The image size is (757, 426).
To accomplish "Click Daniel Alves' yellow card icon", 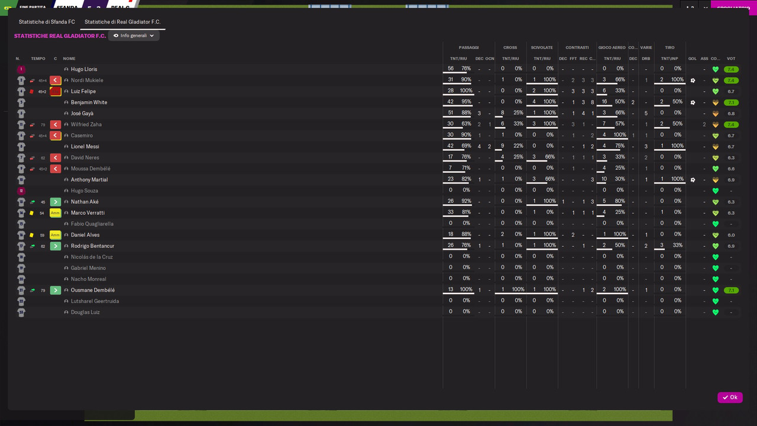I will (32, 235).
